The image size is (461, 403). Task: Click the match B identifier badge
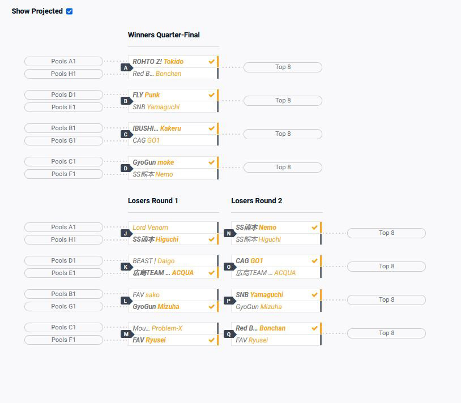tap(126, 101)
